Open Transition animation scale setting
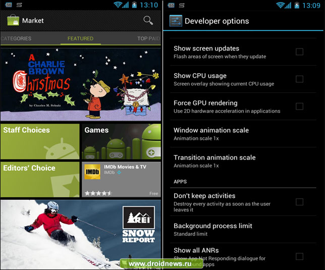 [x=243, y=161]
